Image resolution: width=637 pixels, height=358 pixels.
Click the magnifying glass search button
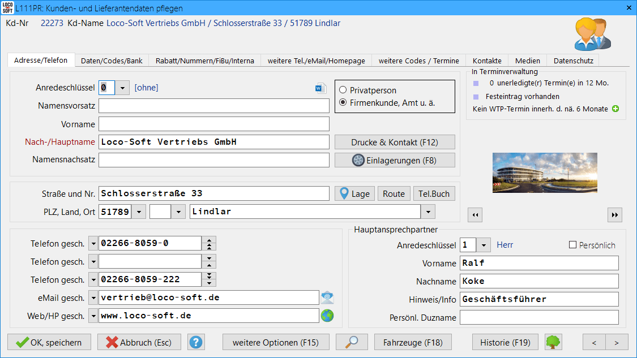[352, 342]
